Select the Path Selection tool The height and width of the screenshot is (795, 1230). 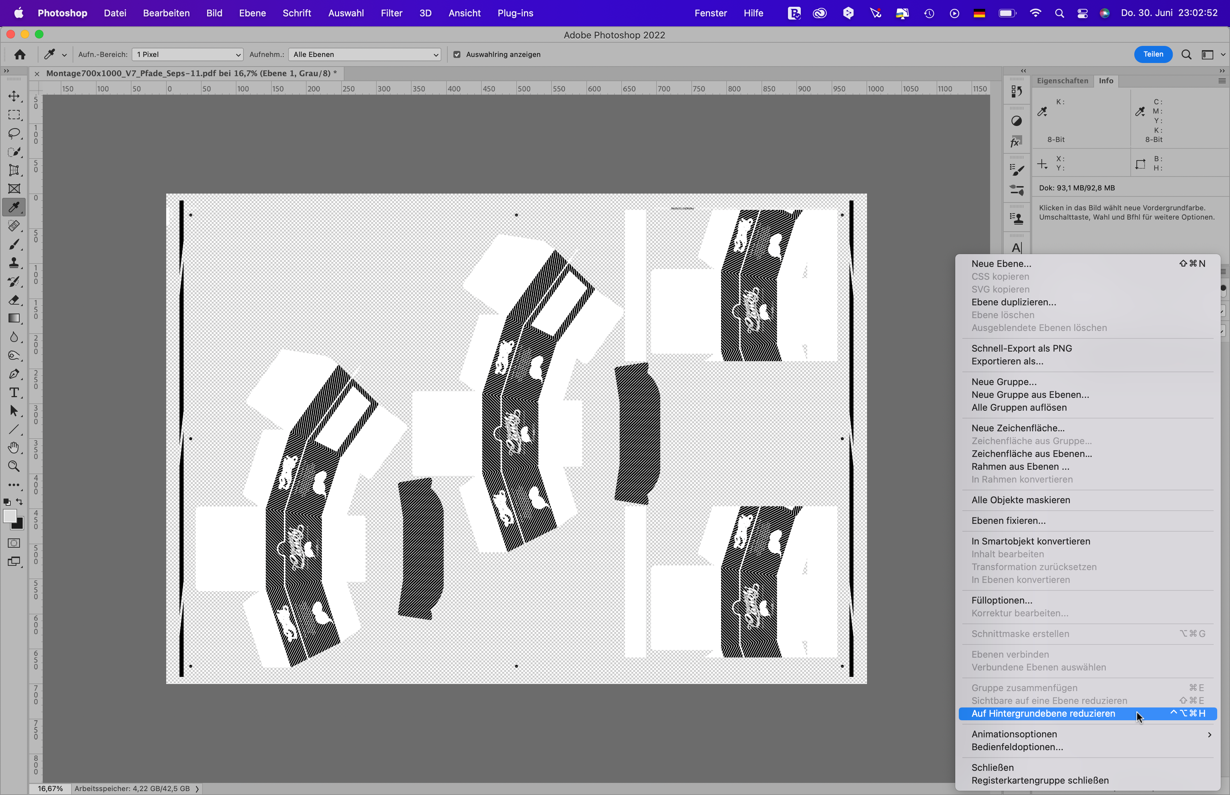pyautogui.click(x=14, y=411)
